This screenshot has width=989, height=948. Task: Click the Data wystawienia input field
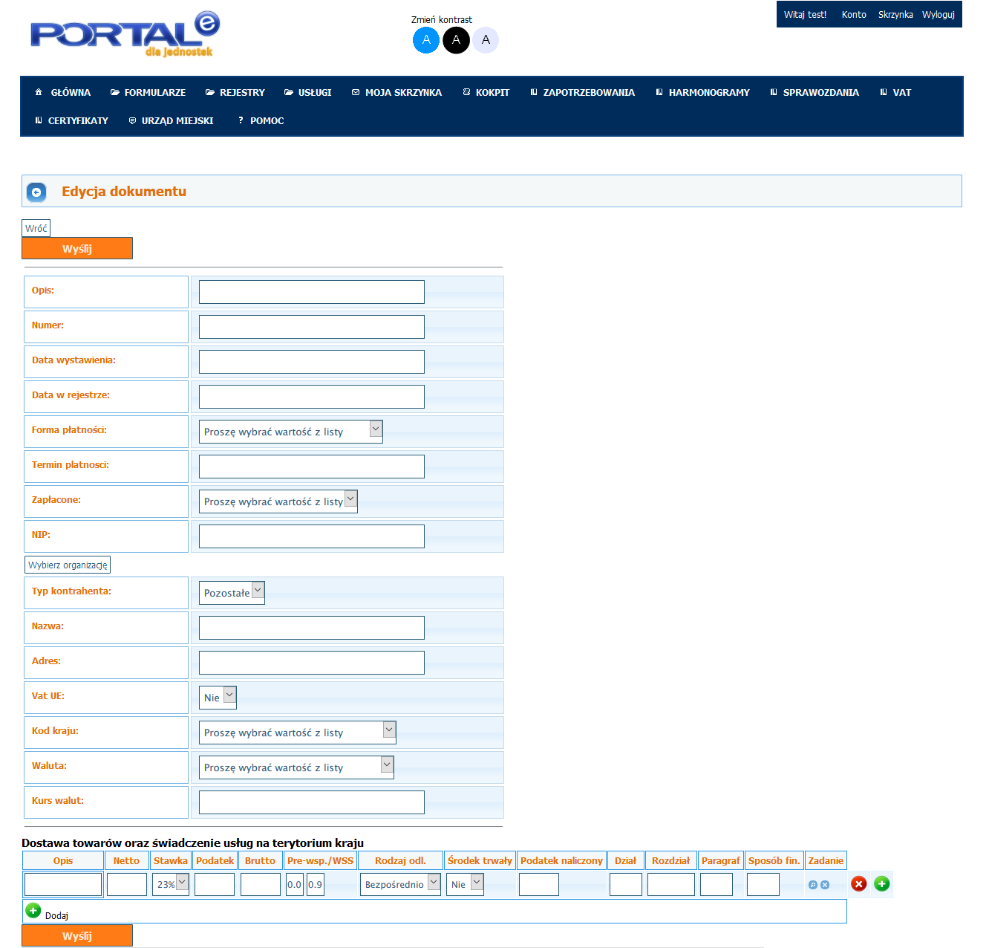[312, 362]
